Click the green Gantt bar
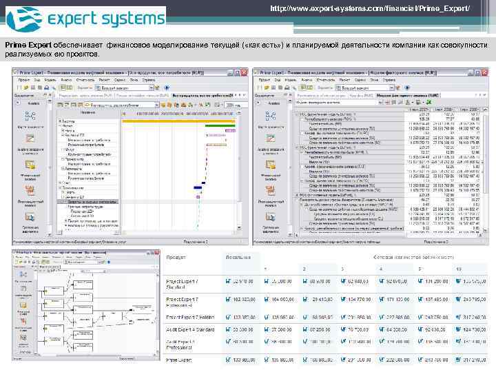 (x=220, y=125)
